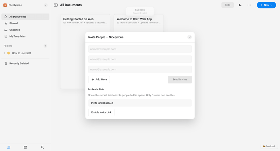
Task: Toggle the sidebar panel icon
Action: pos(56,5)
